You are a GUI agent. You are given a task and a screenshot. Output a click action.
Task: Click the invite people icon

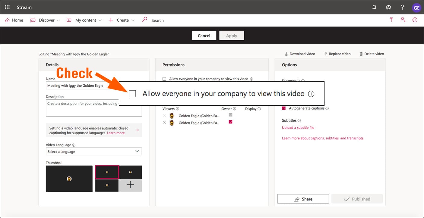pos(403,20)
